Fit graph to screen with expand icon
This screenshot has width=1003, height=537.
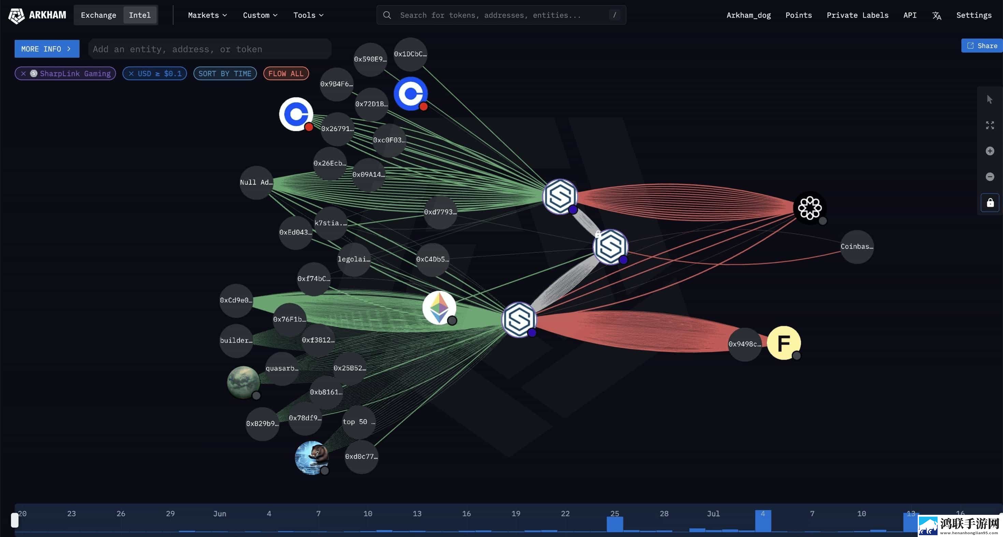990,126
